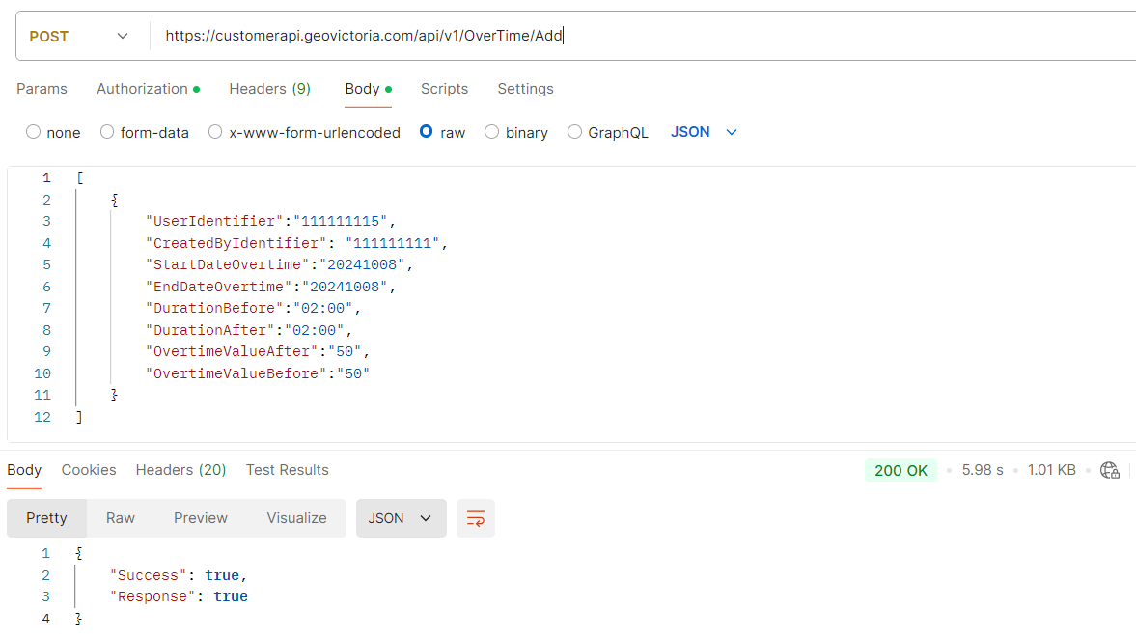Open the Authorization tab
Viewport: 1136px width, 634px height.
[143, 89]
